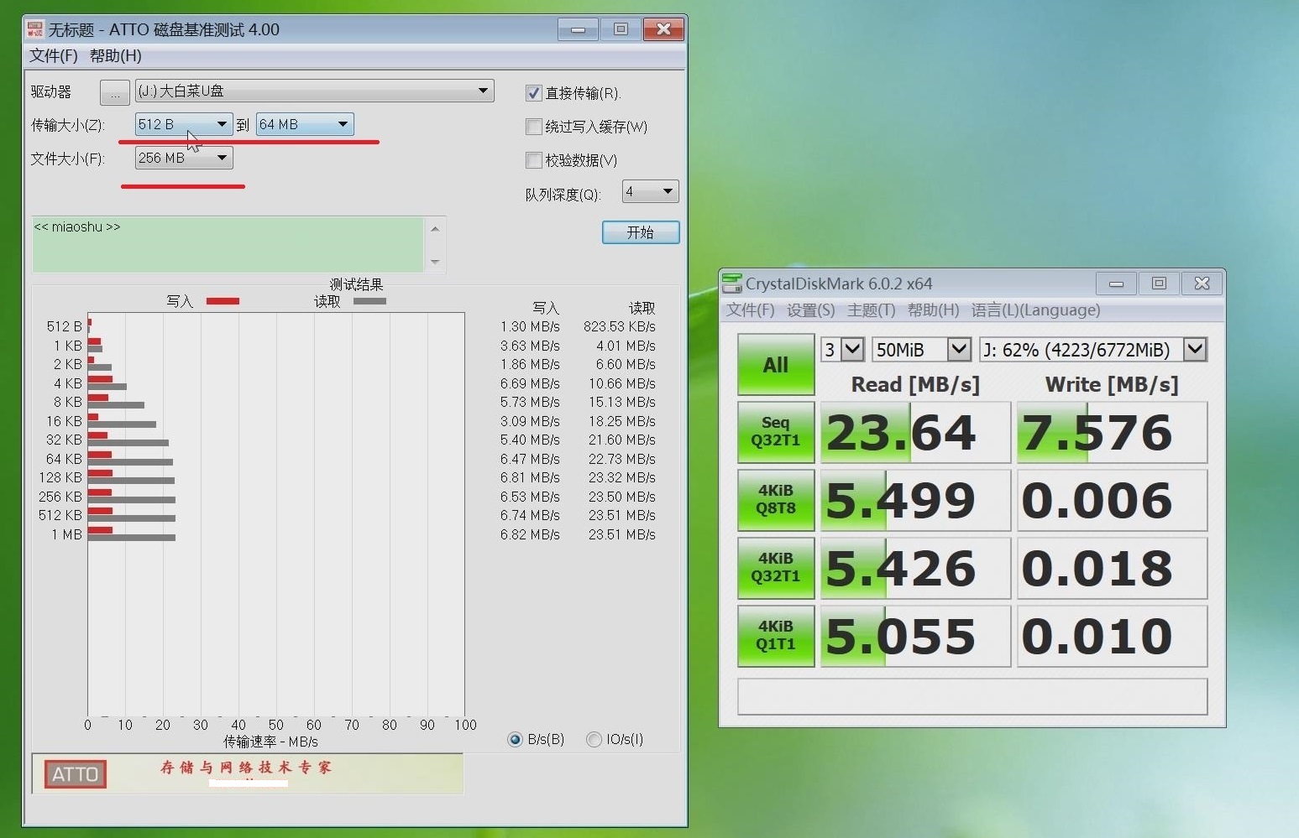This screenshot has width=1299, height=838.
Task: Click the empty comment field in CrystalDiskMark
Action: coord(972,696)
